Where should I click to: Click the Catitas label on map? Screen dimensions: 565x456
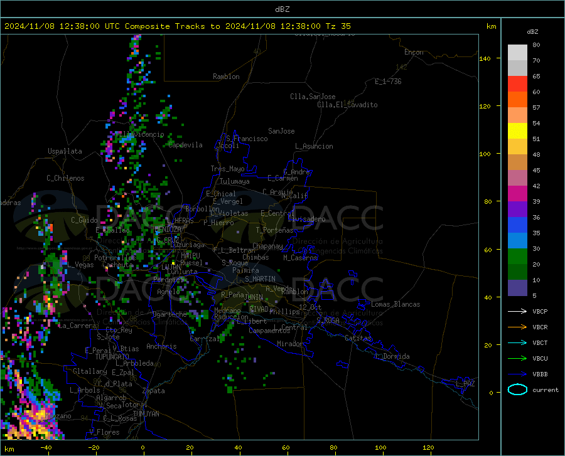point(358,338)
